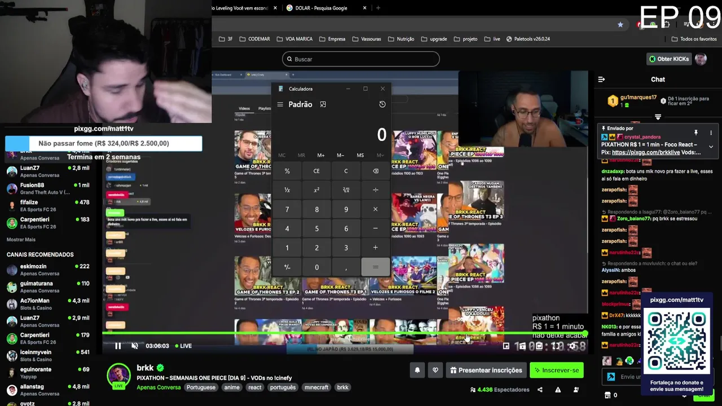Screen dimensions: 722x406
Task: Click the minus key in Calculadora
Action: (x=376, y=228)
